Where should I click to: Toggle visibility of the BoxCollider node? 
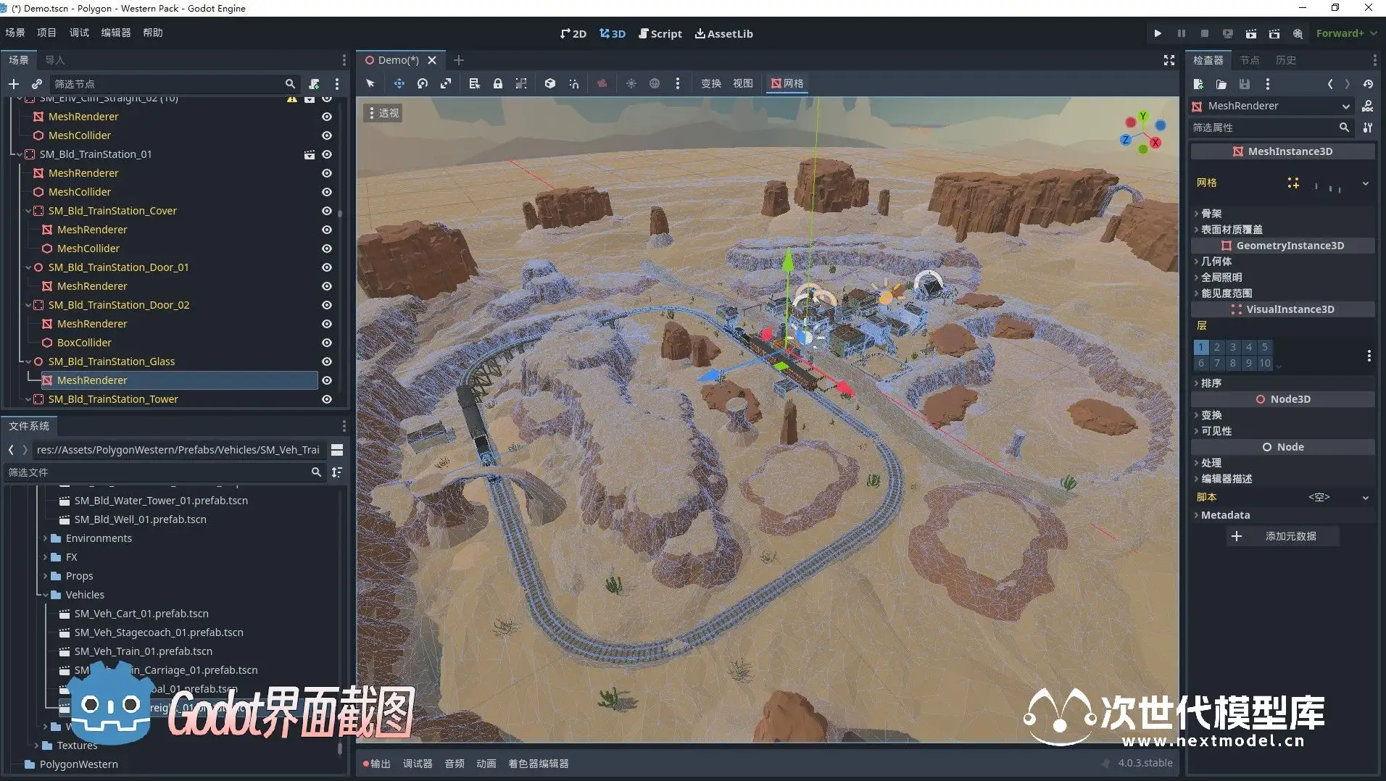(327, 343)
